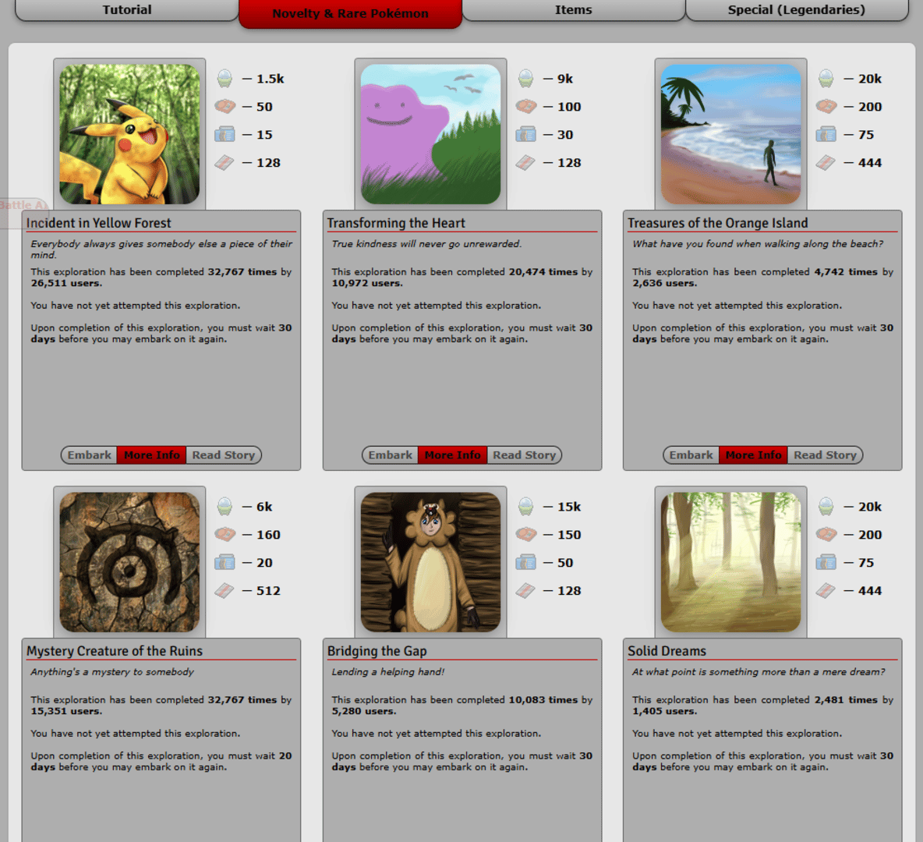The width and height of the screenshot is (923, 842).
Task: Open More Info for Transforming the Heart
Action: (452, 455)
